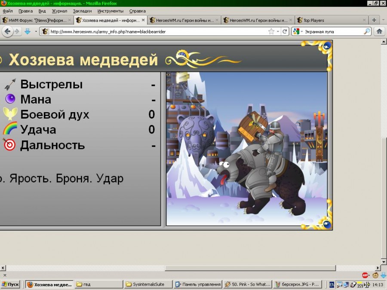Click the Adblock Plus icon in status bar
This screenshot has height=290, width=387.
point(365,275)
